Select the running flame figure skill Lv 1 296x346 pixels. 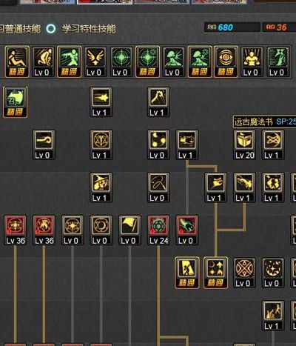click(273, 316)
